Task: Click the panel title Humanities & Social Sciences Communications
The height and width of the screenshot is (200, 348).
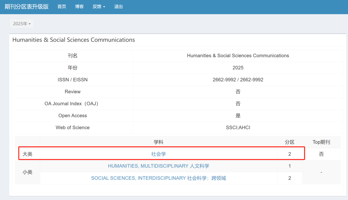Action: point(73,40)
